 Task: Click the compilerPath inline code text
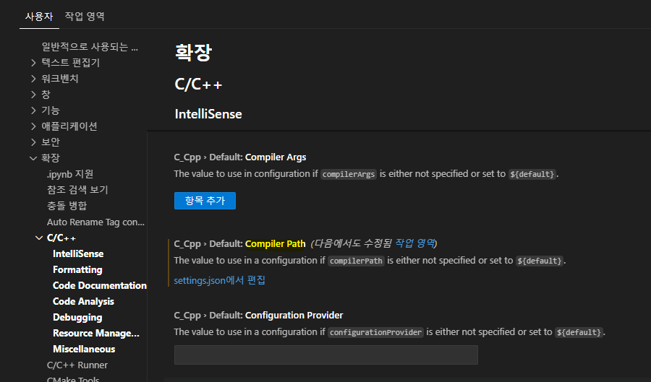click(x=356, y=261)
